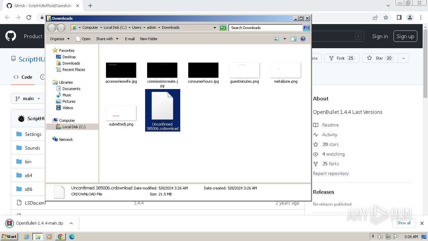Open the LSDoc.xml file in repository
Viewport: 428px width, 241px height.
pos(35,203)
